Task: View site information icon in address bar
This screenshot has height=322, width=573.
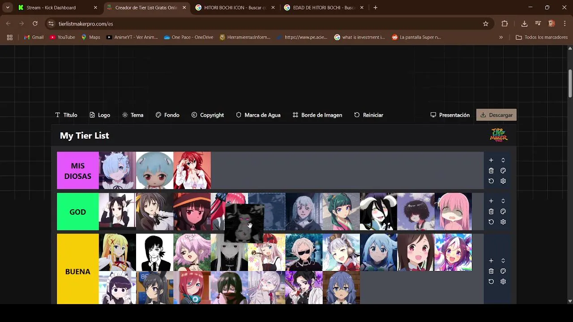Action: 51,24
